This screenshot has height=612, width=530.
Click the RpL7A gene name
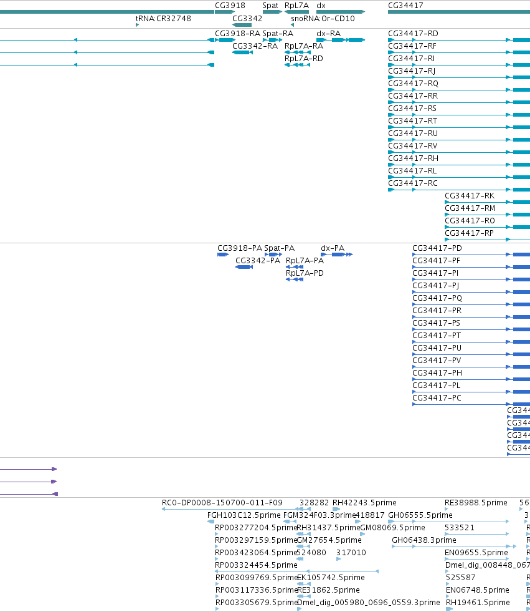point(296,6)
